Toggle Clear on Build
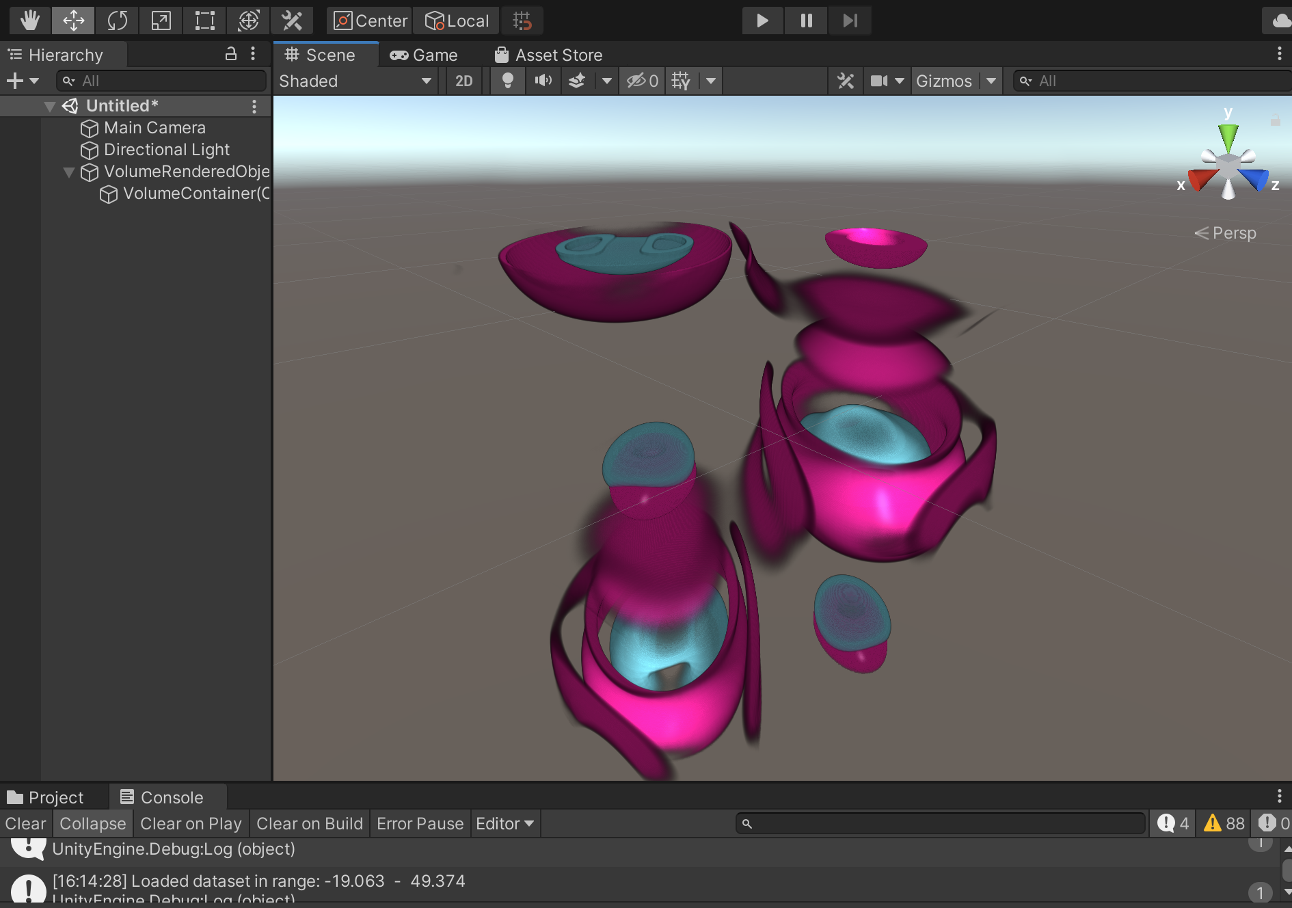1292x908 pixels. click(310, 823)
